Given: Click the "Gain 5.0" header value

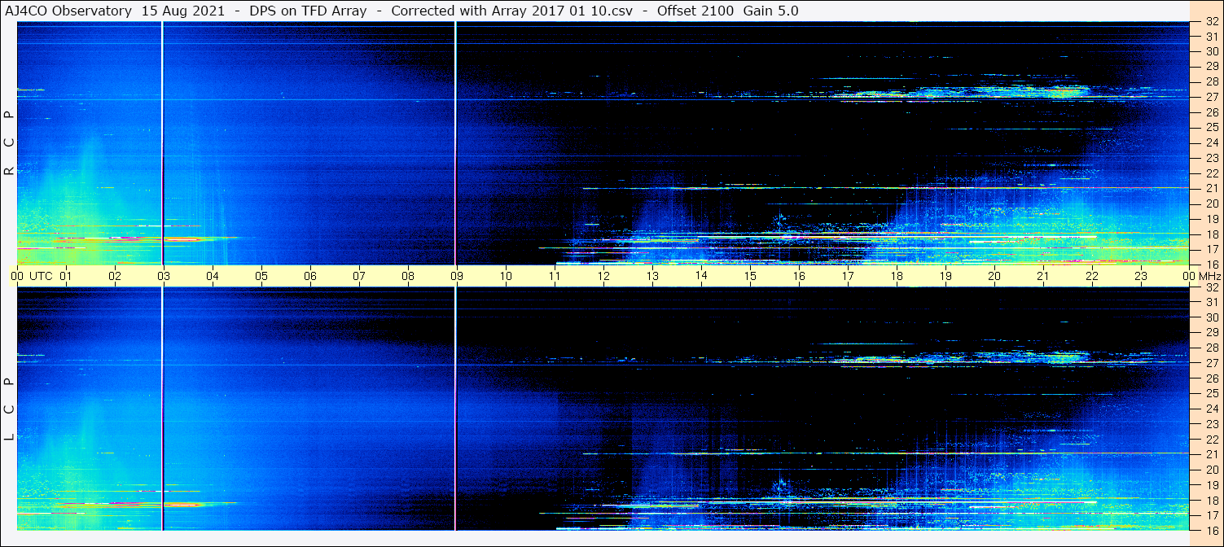Looking at the screenshot, I should (x=770, y=11).
